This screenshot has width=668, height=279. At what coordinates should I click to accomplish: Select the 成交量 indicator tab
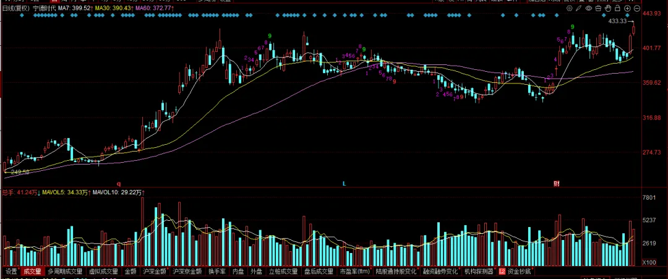tap(32, 271)
